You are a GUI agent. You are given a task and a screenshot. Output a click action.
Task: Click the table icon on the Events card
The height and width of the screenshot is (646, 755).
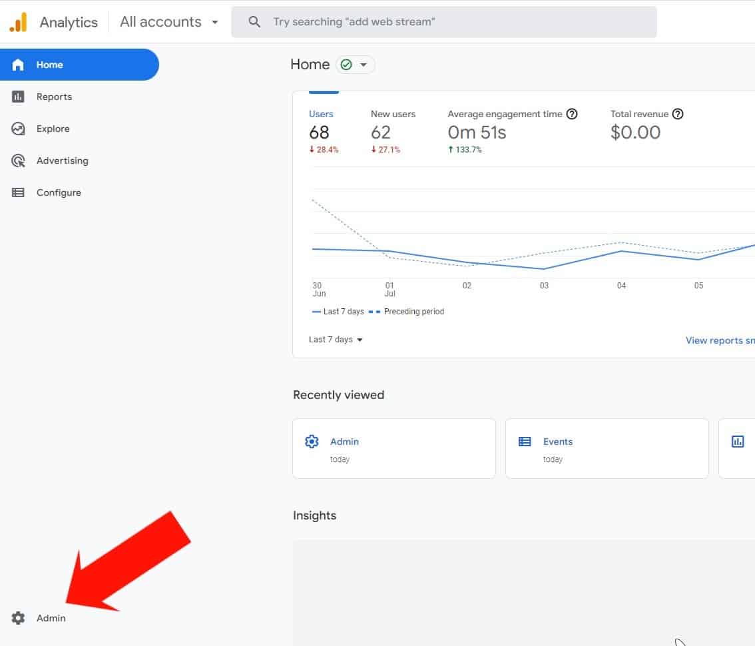[525, 442]
